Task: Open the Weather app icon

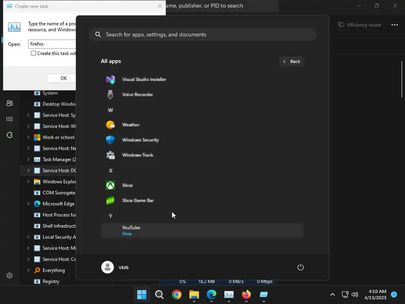Action: click(110, 125)
